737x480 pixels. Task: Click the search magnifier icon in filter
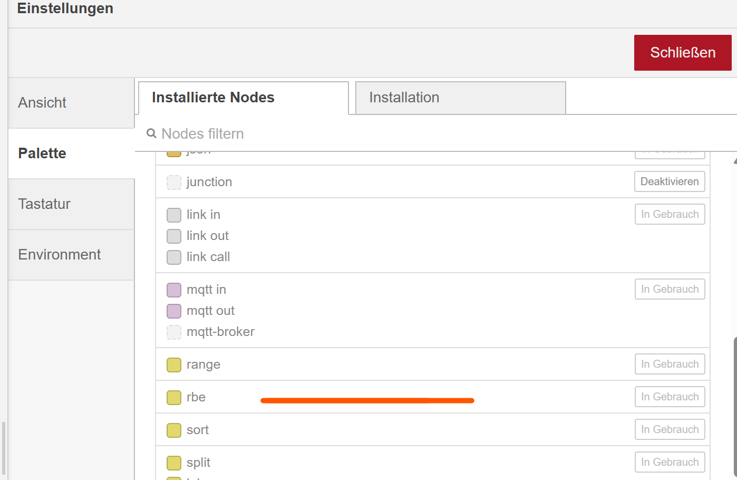tap(151, 133)
